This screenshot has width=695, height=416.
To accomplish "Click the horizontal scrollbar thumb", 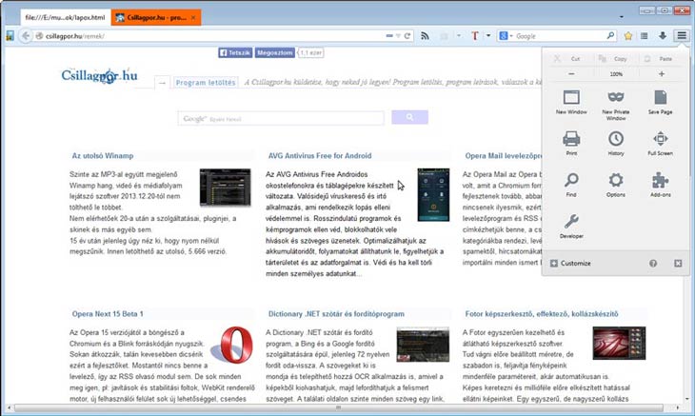I will (x=339, y=407).
